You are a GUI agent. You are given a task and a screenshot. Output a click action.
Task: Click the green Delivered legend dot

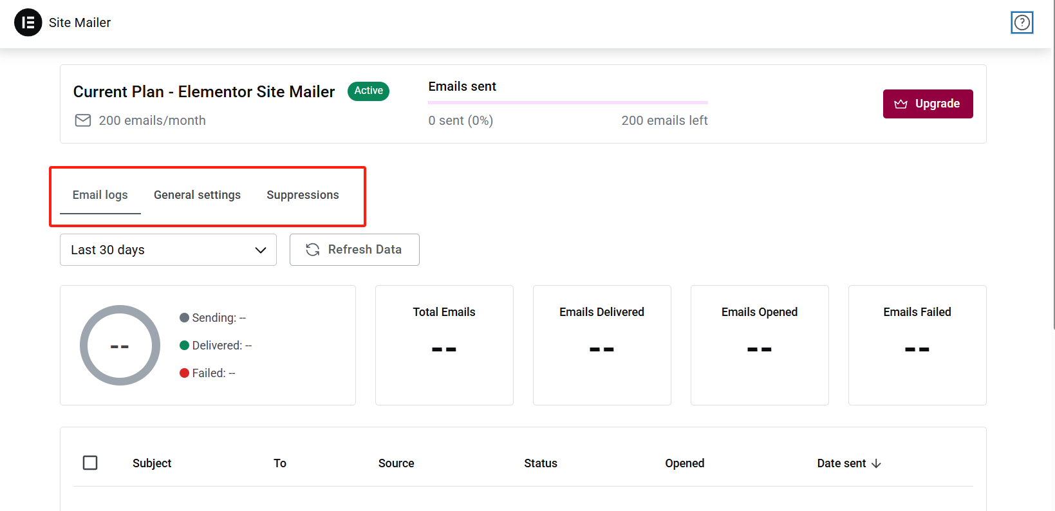click(185, 346)
